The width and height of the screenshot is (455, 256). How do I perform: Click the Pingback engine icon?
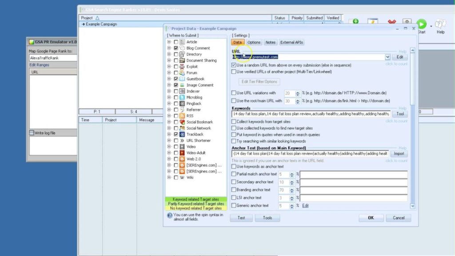click(x=182, y=103)
